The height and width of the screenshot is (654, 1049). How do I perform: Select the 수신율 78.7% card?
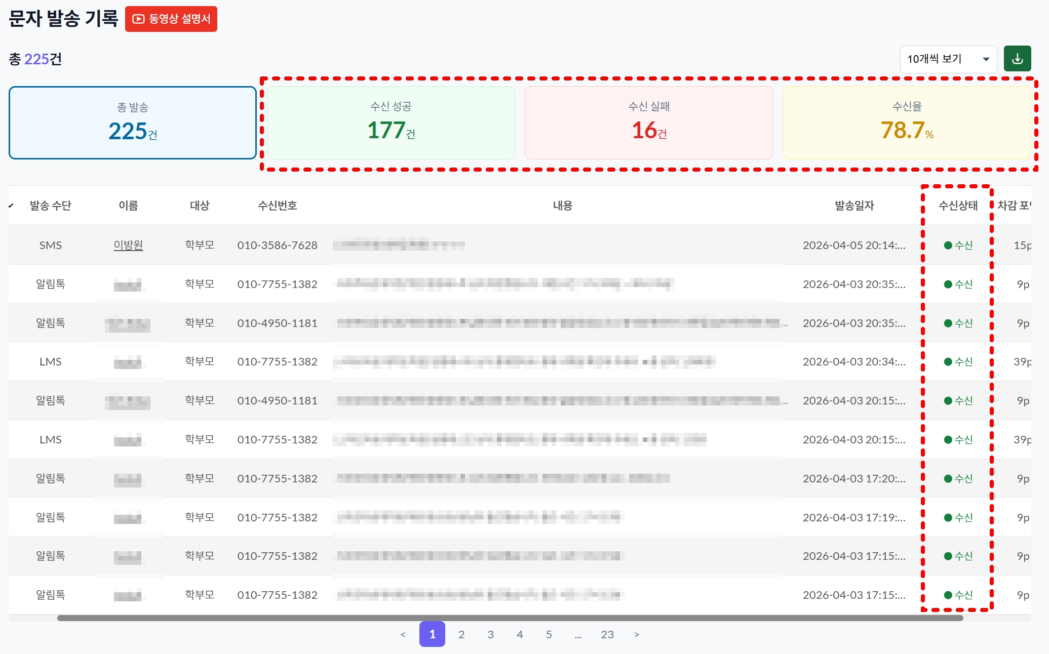(907, 123)
